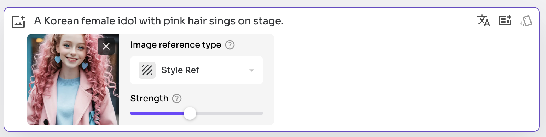Click the faded tilted card icon
The width and height of the screenshot is (546, 137).
pos(526,21)
